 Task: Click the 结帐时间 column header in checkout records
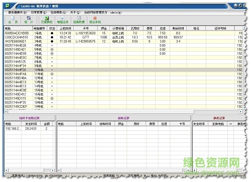pyautogui.click(x=105, y=124)
